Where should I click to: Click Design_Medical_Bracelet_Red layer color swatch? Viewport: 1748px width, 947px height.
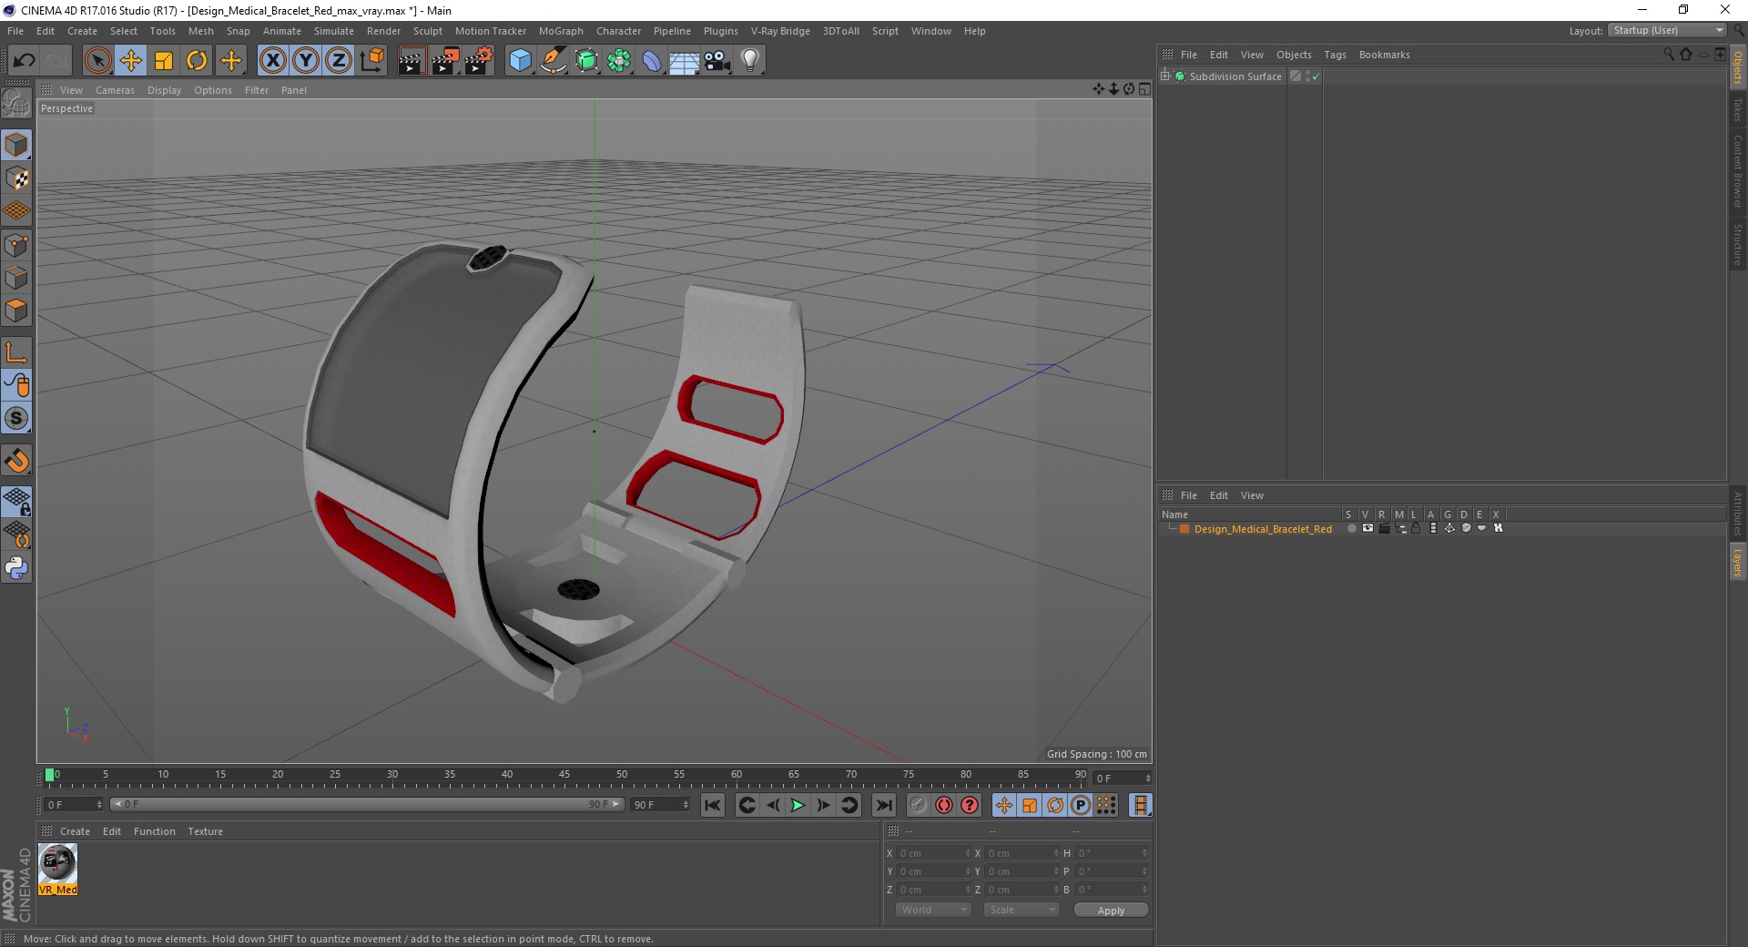[1184, 529]
